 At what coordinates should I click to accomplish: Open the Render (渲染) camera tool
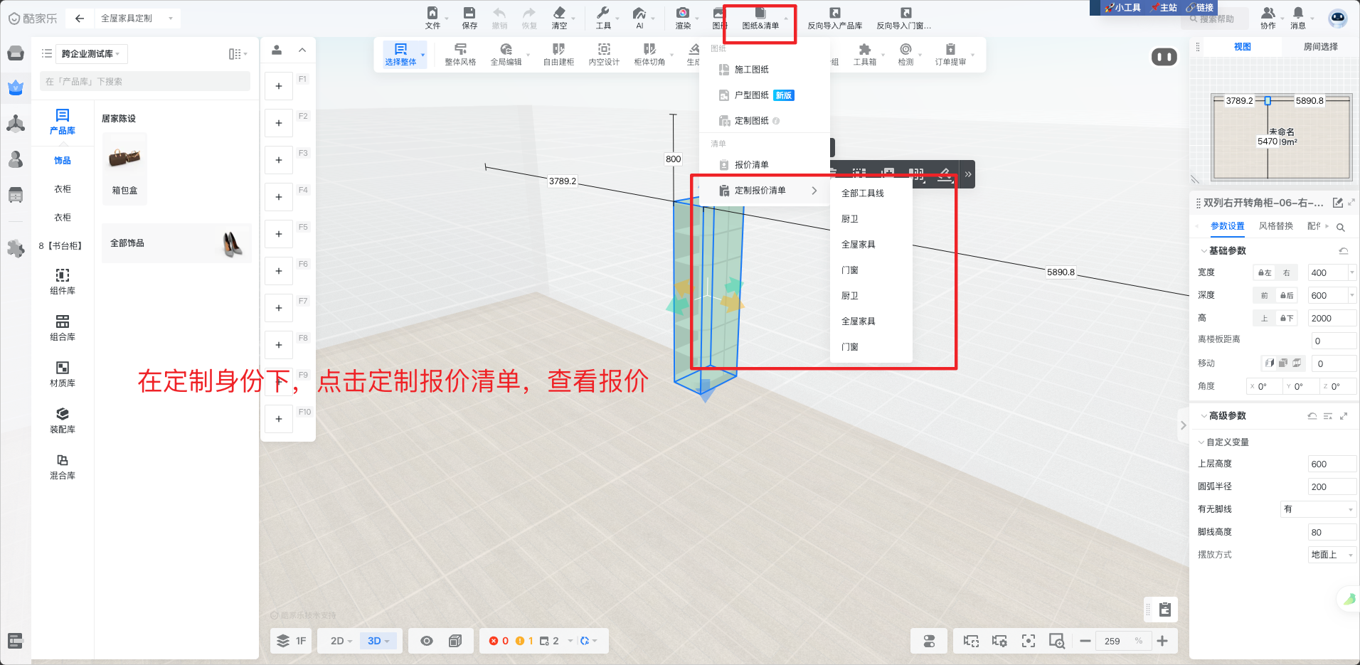[x=682, y=17]
